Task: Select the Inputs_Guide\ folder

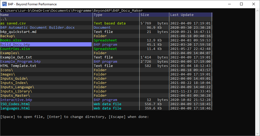Action: pyautogui.click(x=14, y=78)
